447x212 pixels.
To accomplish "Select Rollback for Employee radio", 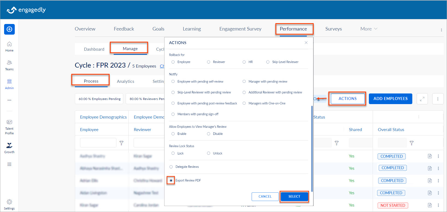I will 173,62.
